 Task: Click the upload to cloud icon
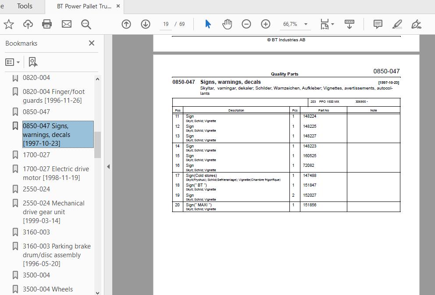pyautogui.click(x=28, y=24)
